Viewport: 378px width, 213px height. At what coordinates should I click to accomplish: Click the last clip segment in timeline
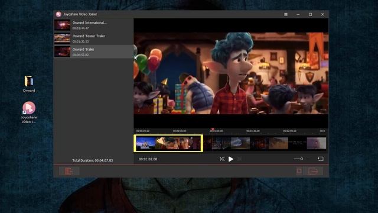[x=317, y=143]
